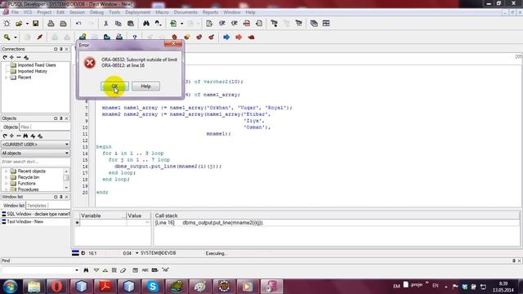Open Skype from the taskbar
523x294 pixels.
point(153,287)
